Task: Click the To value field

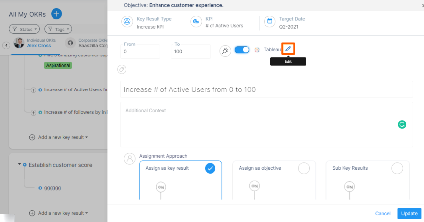Action: [191, 51]
